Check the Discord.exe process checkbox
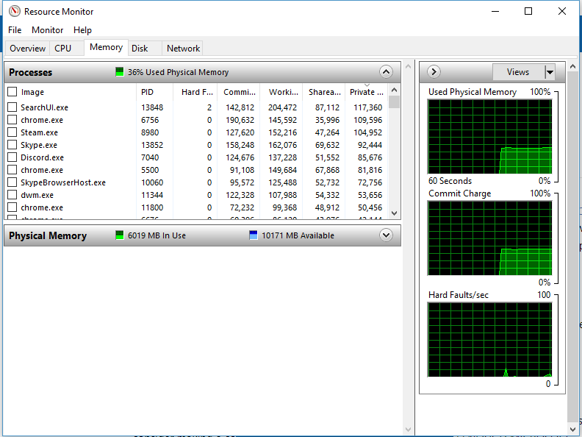Image resolution: width=582 pixels, height=437 pixels. 12,157
